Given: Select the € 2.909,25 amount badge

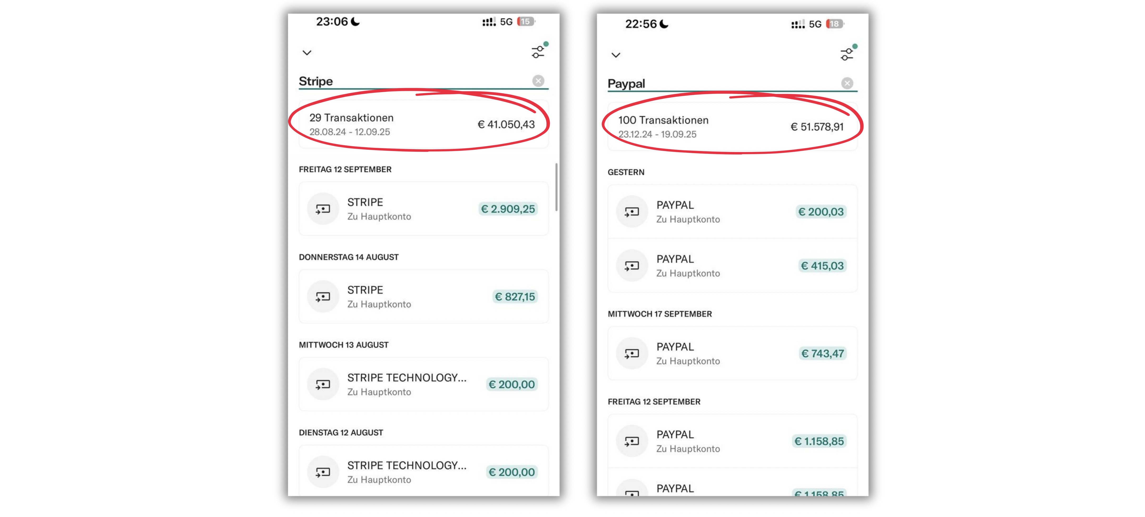Looking at the screenshot, I should (508, 209).
